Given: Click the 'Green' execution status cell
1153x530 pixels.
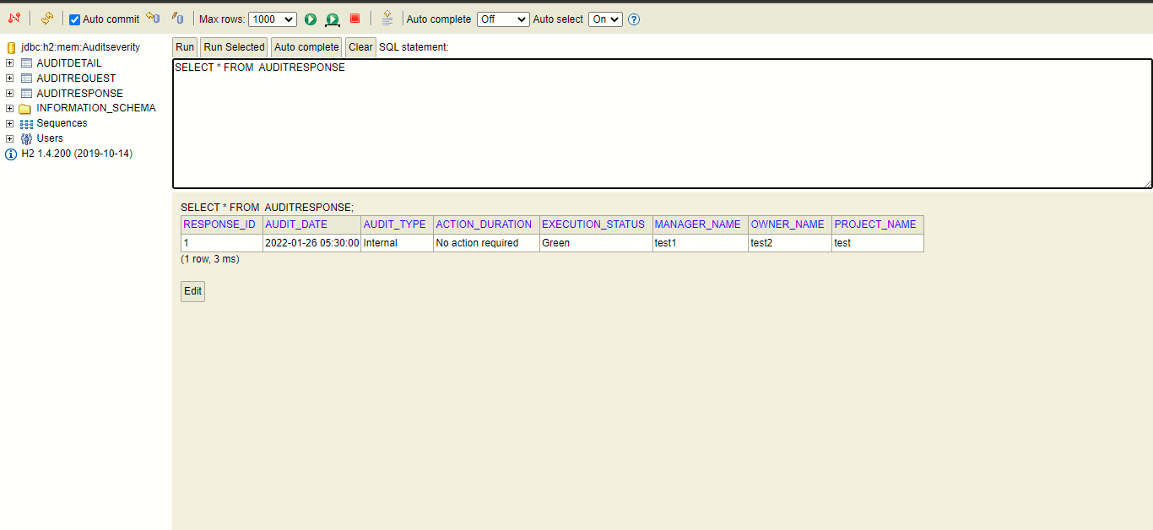Looking at the screenshot, I should [x=596, y=243].
